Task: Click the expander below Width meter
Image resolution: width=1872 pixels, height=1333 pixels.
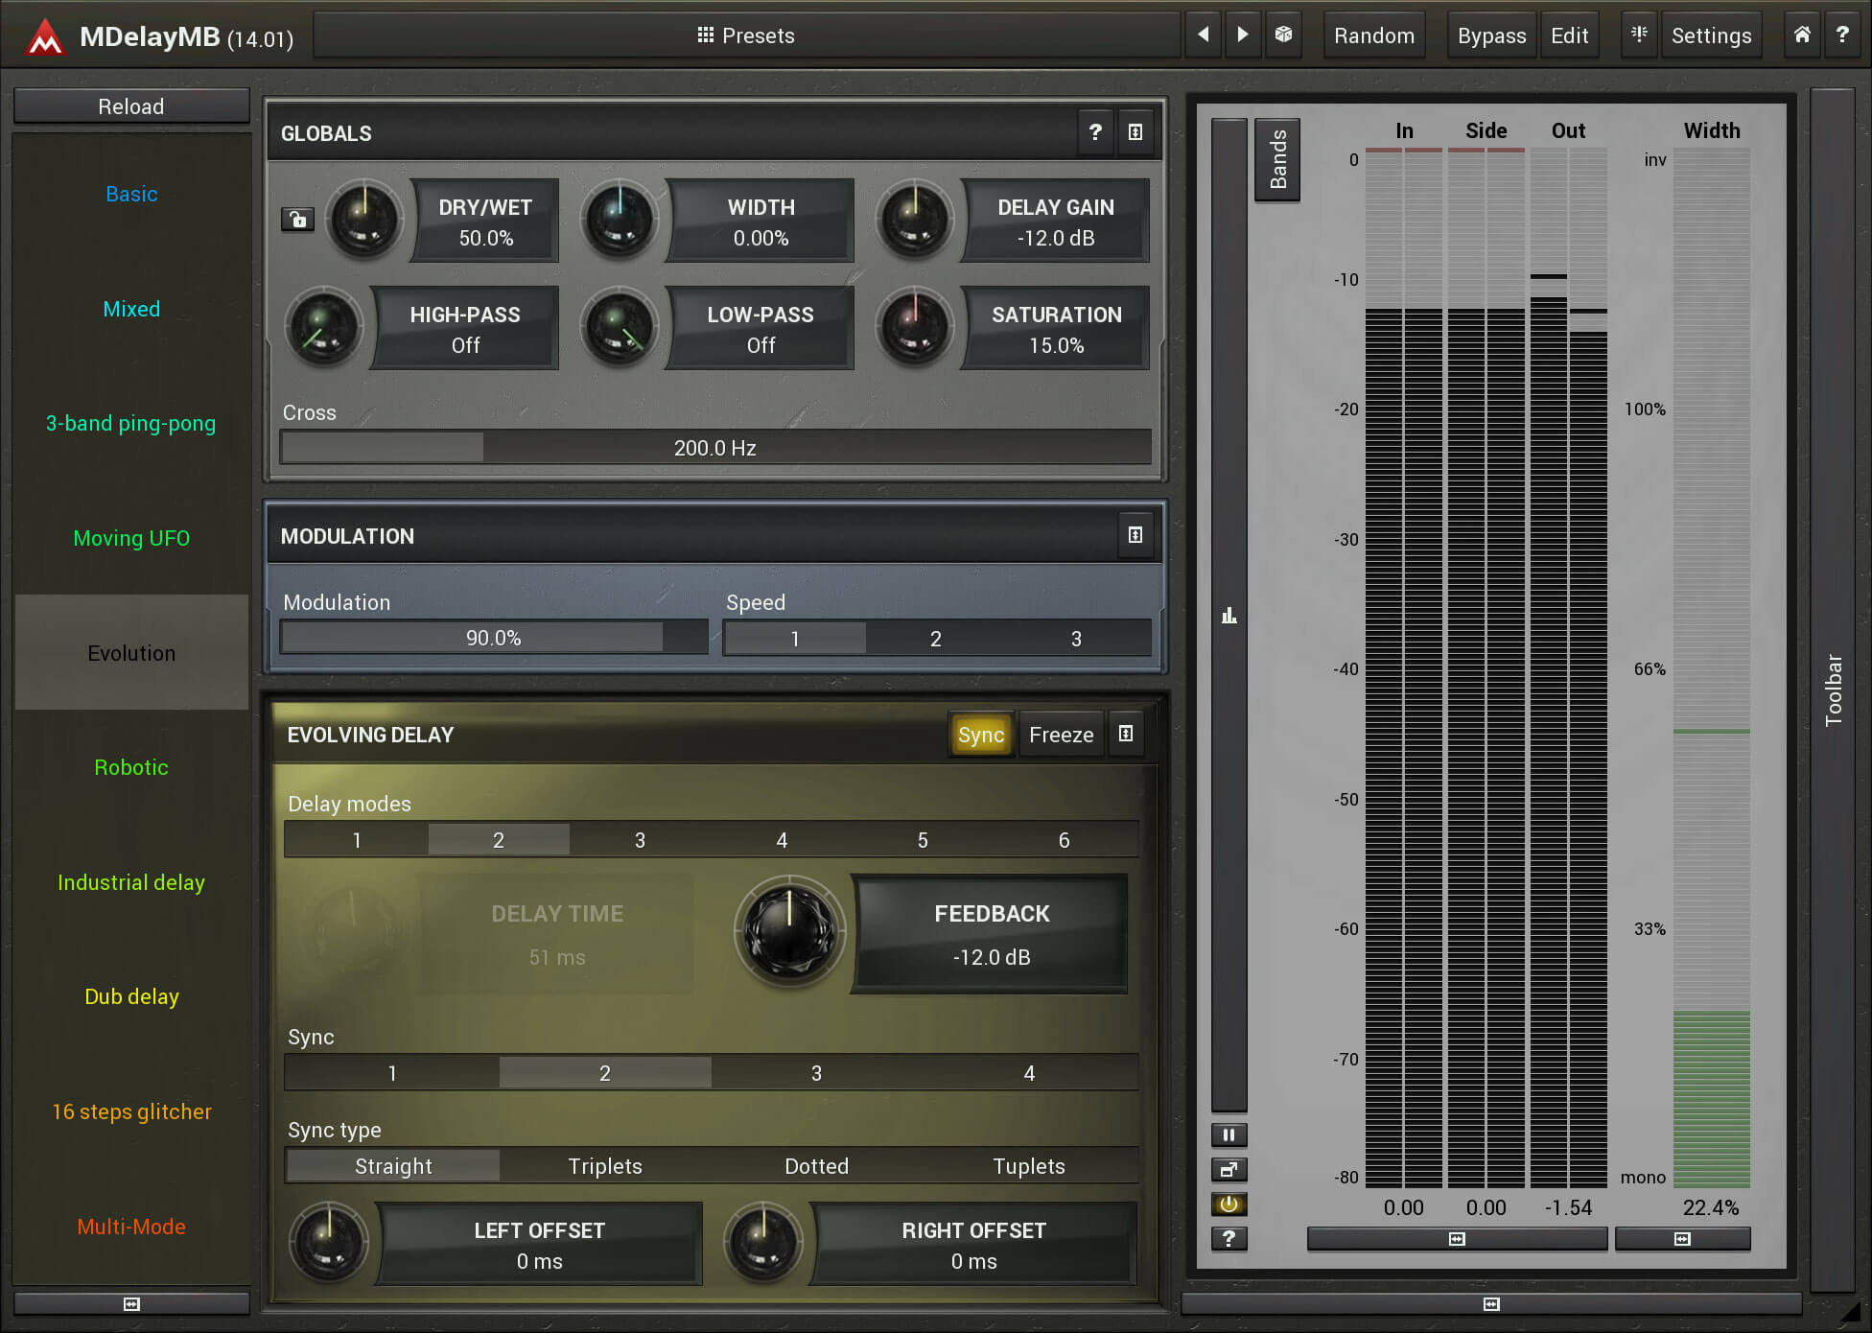Action: tap(1682, 1239)
